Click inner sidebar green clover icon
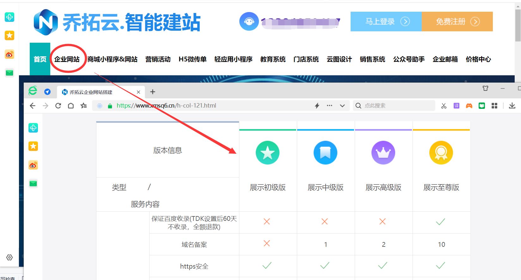The image size is (521, 280). [33, 128]
